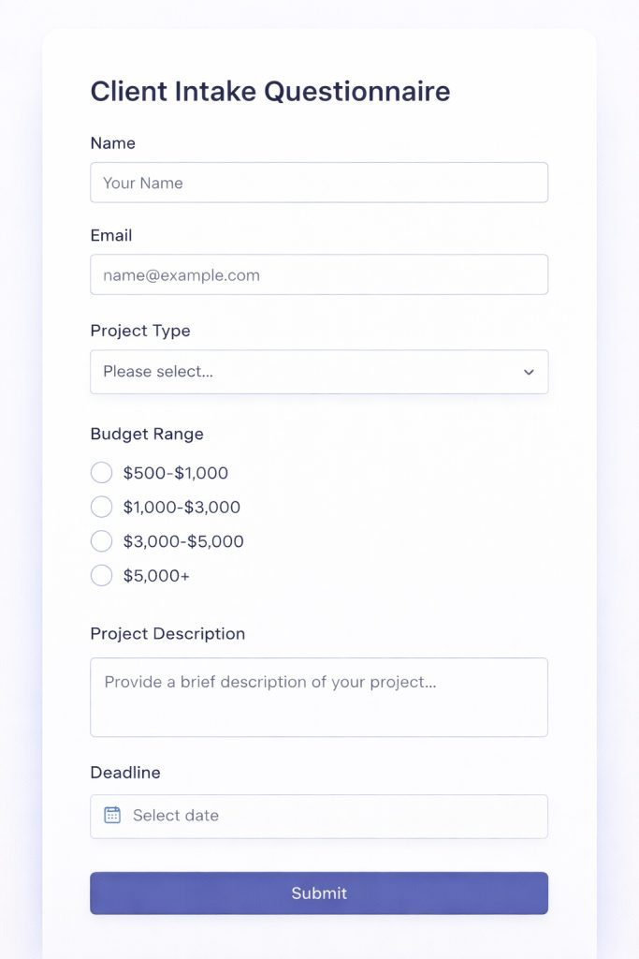Select the $1,000-$3,000 budget option
639x959 pixels.
click(101, 507)
